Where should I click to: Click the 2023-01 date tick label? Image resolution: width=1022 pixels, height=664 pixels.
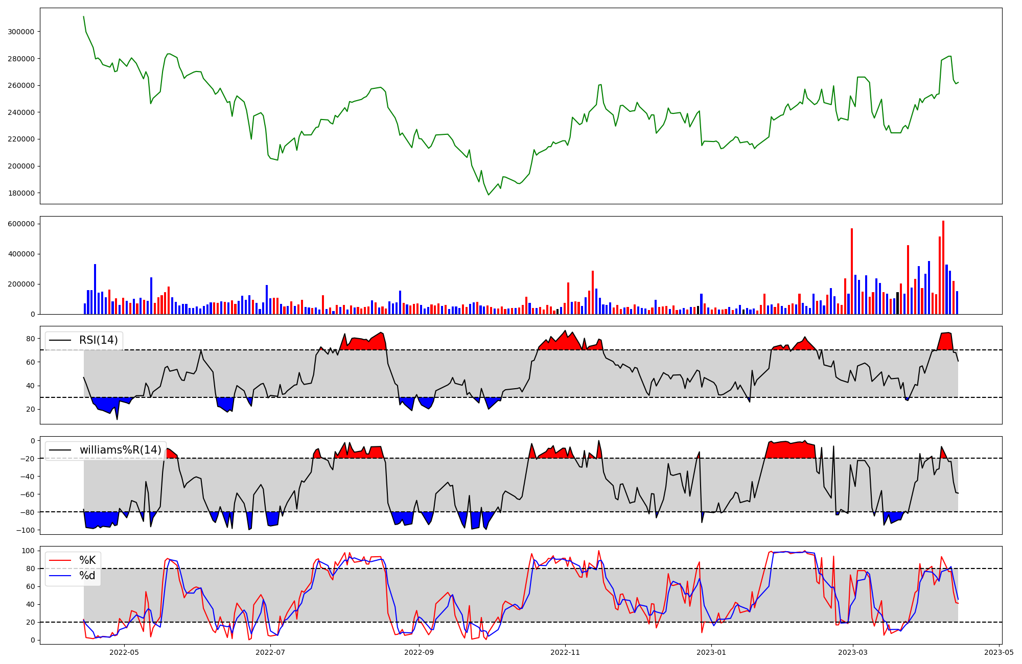711,652
